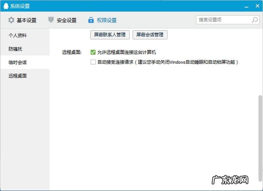This screenshot has height=191, width=263.
Task: Open the 安全设置 tab label
Action: pos(67,20)
